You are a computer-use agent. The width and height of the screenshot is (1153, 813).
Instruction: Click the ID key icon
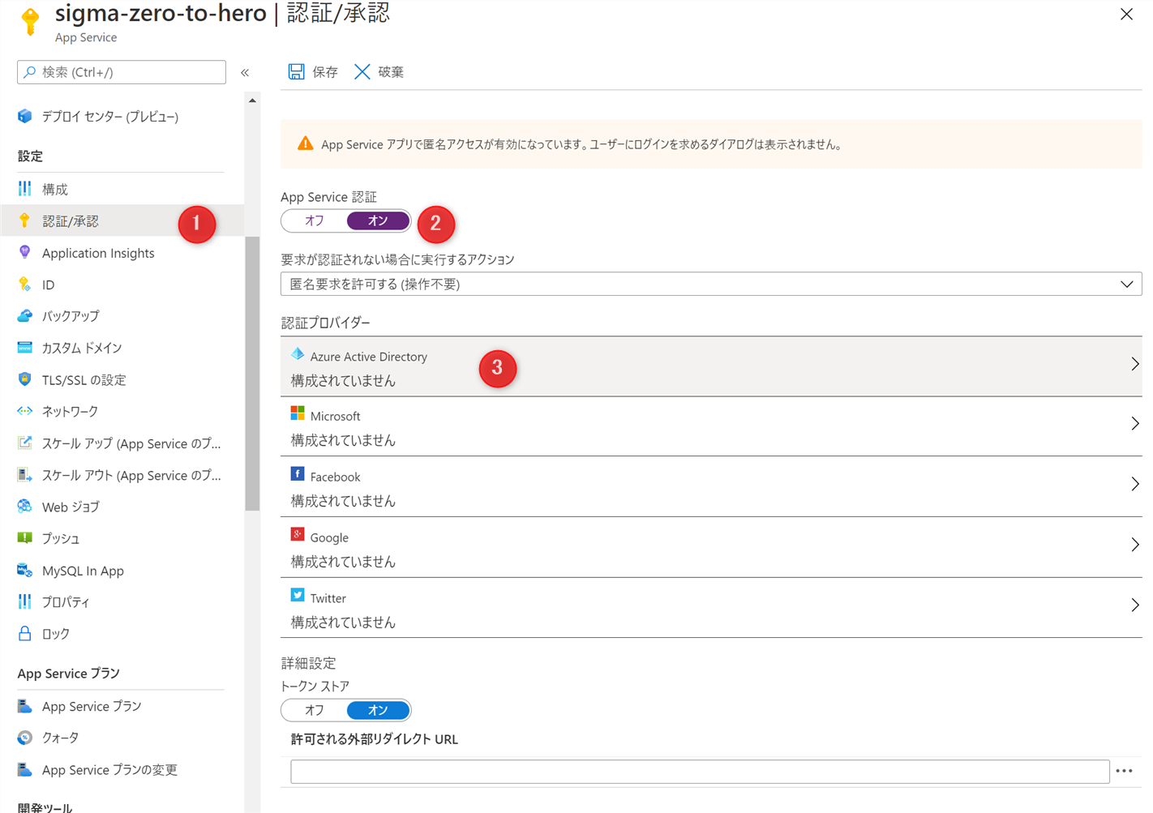(x=25, y=285)
